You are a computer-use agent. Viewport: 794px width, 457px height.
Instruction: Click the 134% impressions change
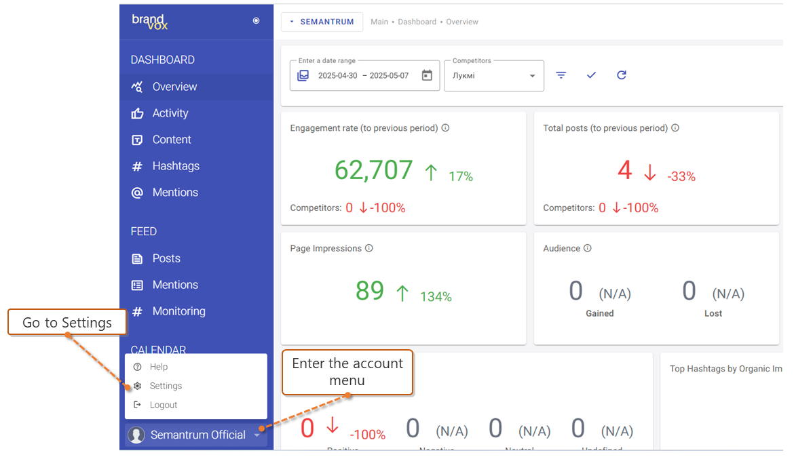(x=436, y=296)
